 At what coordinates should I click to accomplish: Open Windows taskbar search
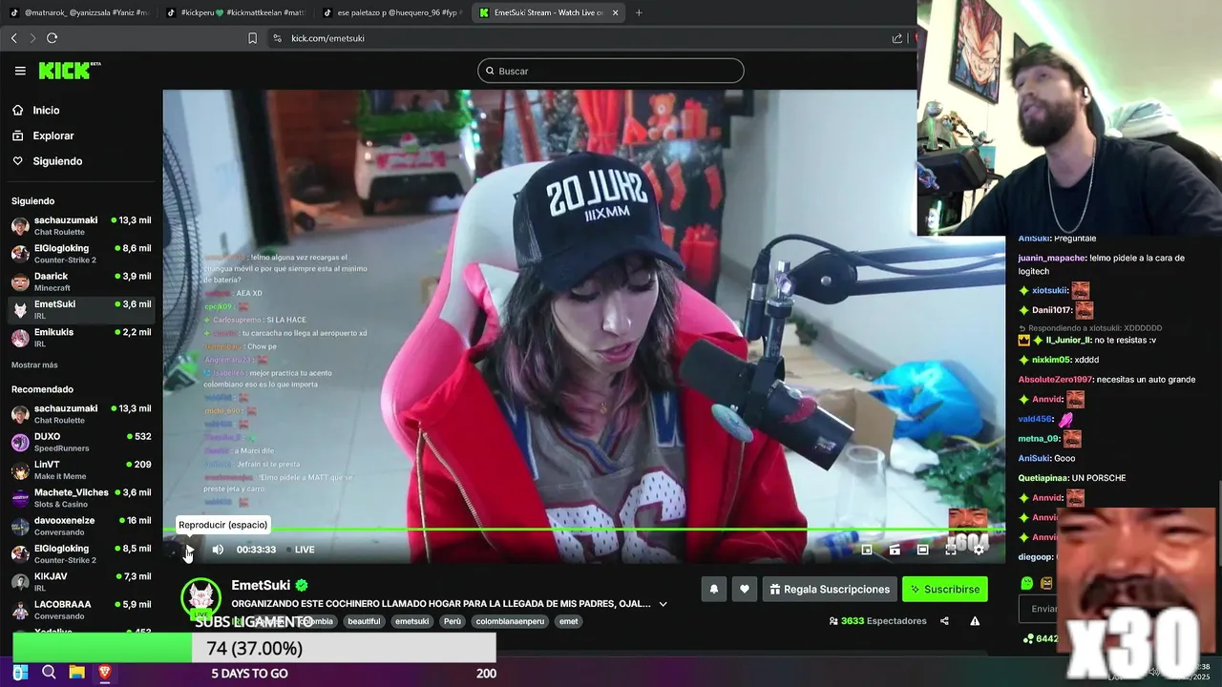[49, 673]
